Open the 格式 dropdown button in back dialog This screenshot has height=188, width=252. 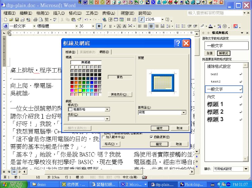(111, 144)
